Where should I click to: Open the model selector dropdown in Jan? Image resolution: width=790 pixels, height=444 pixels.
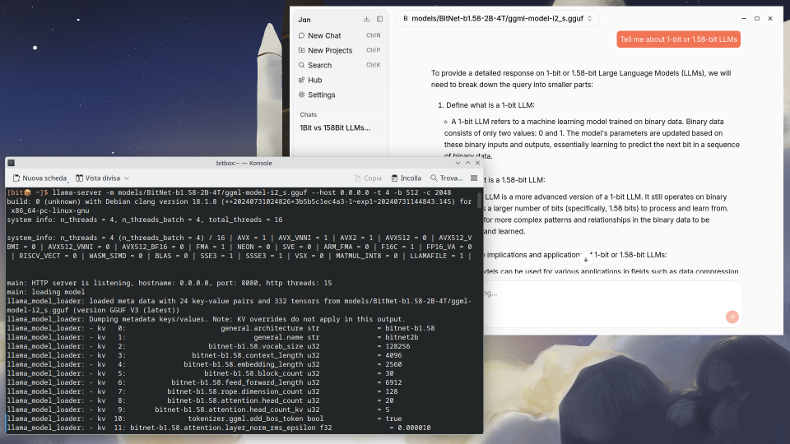click(497, 19)
